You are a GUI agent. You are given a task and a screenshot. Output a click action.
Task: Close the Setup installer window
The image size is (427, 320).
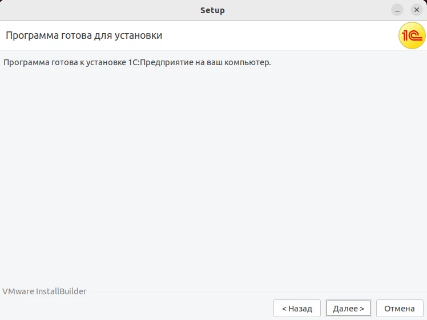pos(417,10)
